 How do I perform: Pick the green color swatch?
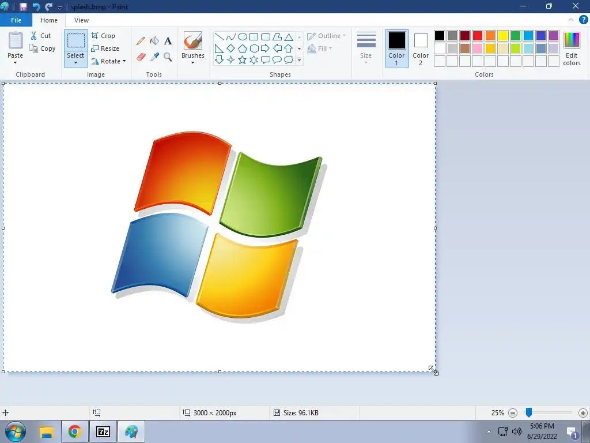(516, 36)
